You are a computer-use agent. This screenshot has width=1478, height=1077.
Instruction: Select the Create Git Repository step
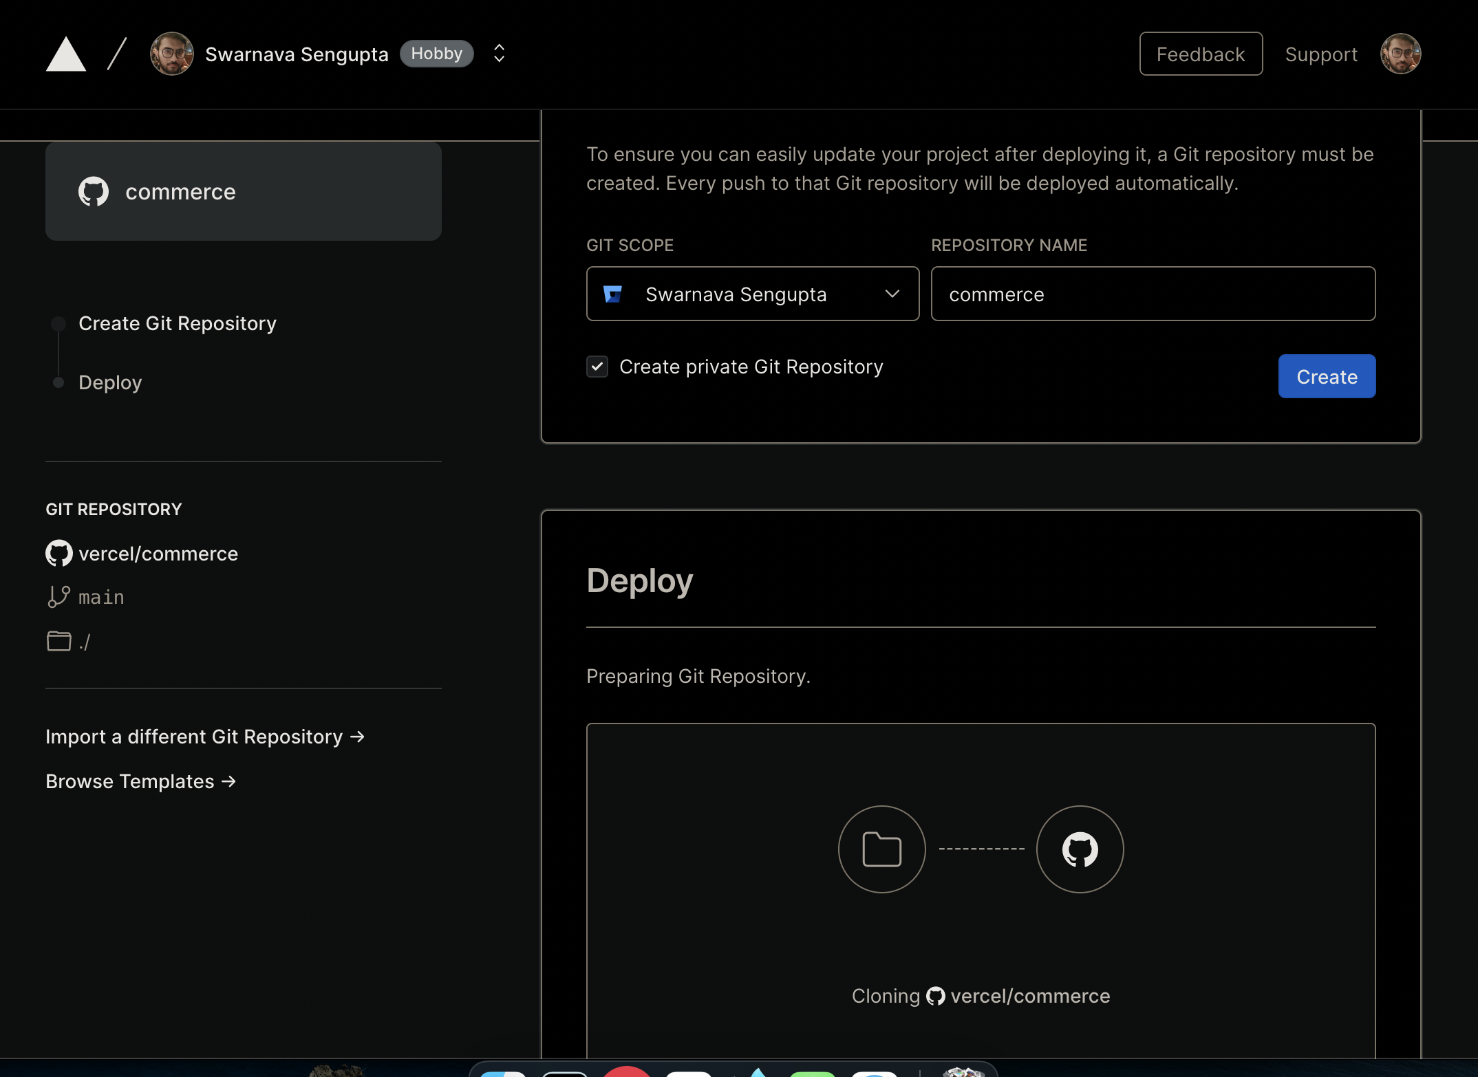click(x=177, y=323)
